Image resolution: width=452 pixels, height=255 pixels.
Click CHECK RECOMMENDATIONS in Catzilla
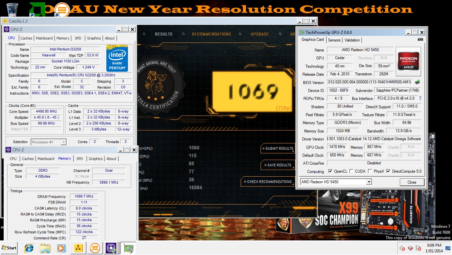pos(268,182)
